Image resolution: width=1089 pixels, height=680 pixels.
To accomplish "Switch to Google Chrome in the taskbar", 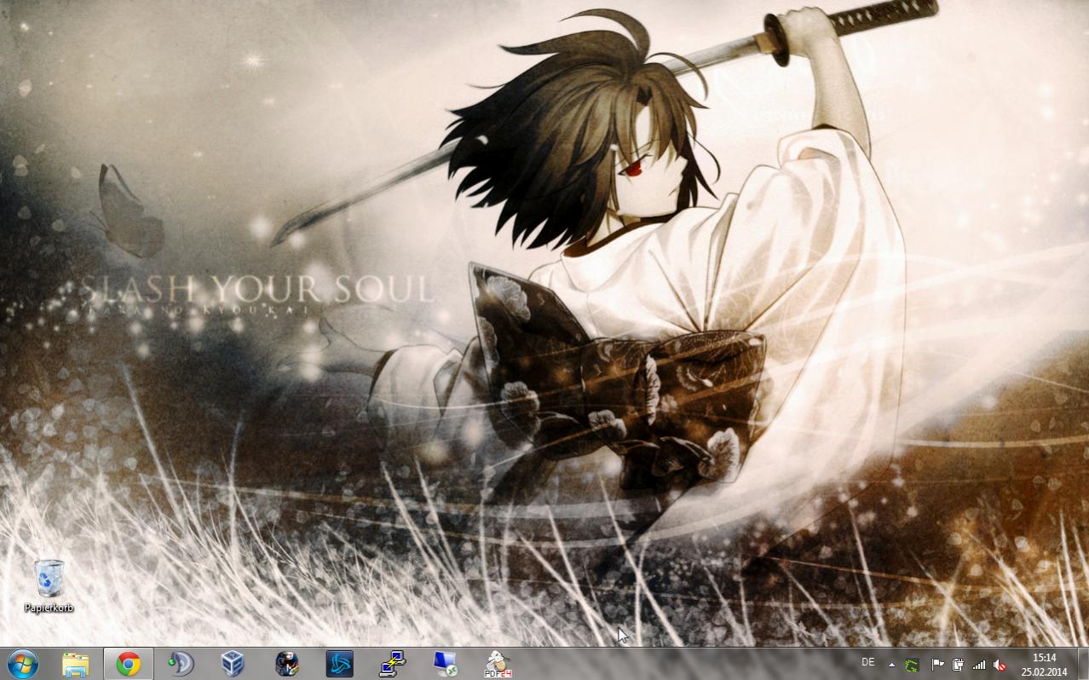I will [x=129, y=664].
